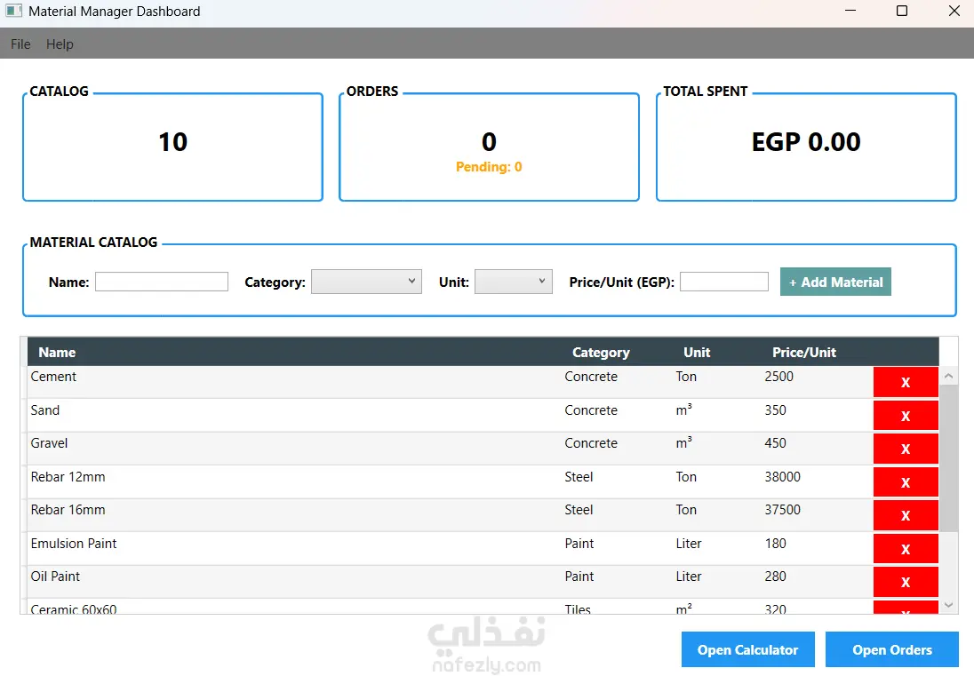The height and width of the screenshot is (676, 974).
Task: Remove Emulsion Paint using its red X
Action: click(905, 549)
